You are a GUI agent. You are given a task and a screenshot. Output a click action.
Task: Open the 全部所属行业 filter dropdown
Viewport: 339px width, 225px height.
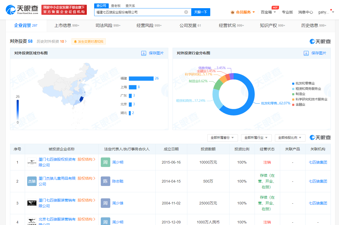pyautogui.click(x=256, y=138)
